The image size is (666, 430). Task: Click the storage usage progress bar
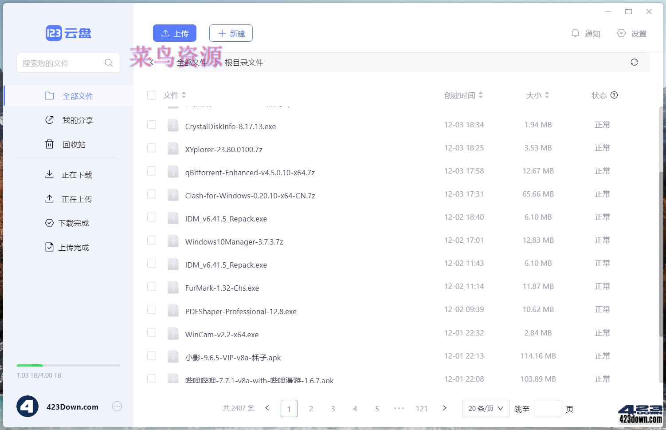[x=68, y=365]
